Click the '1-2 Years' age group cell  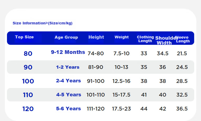coord(68,67)
